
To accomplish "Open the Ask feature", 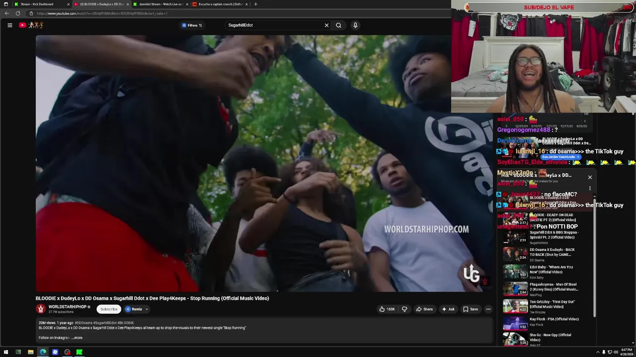I will (448, 309).
